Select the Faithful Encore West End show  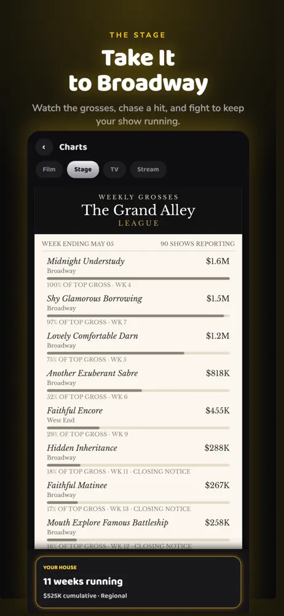[x=138, y=421]
